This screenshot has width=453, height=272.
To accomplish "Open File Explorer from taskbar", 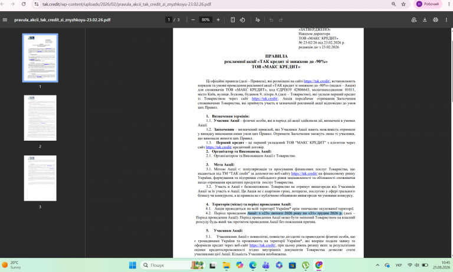I will pos(226,265).
